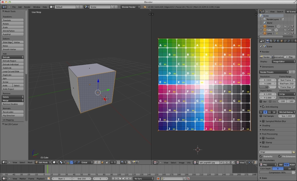Image resolution: width=297 pixels, height=181 pixels.
Task: Open the Constraints chain-link tab icon
Action: [285, 41]
